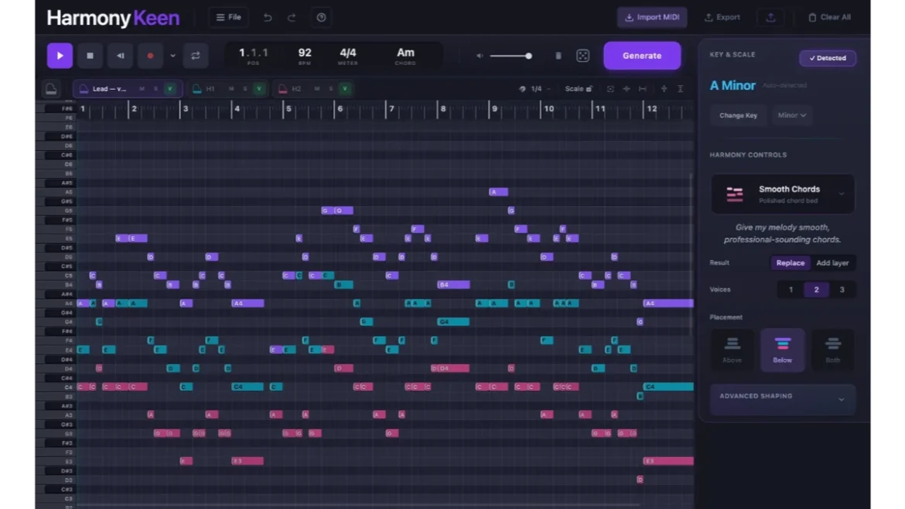Solo the Lead track
Image resolution: width=905 pixels, height=509 pixels.
point(155,89)
